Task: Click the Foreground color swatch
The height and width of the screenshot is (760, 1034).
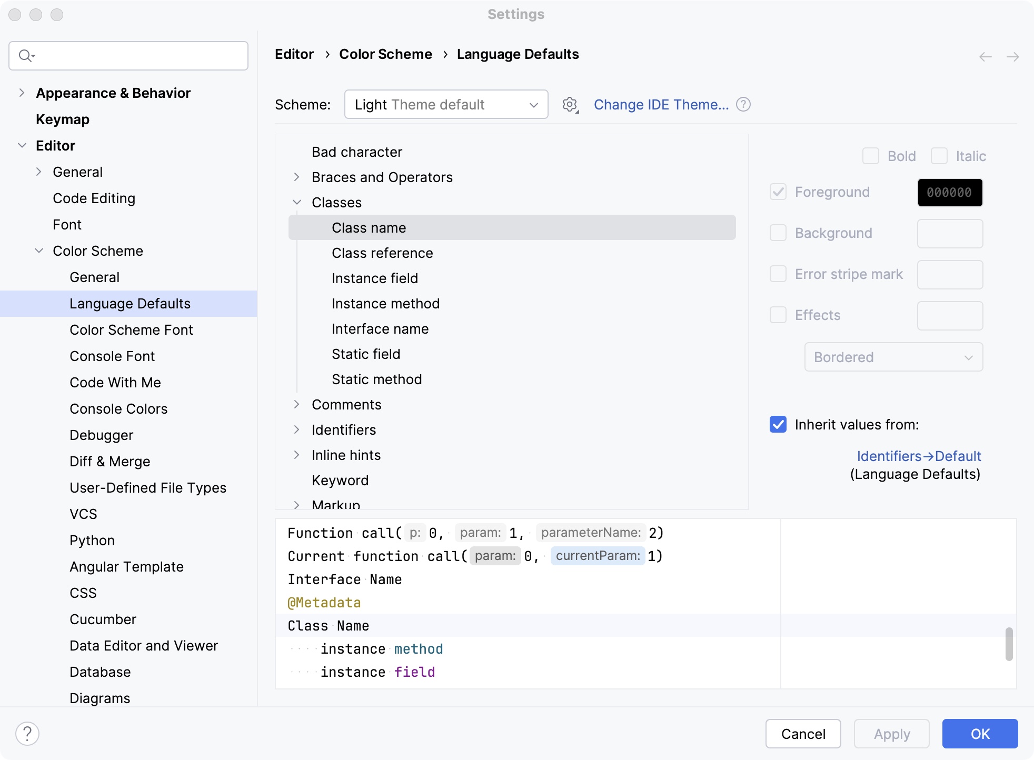Action: click(950, 193)
